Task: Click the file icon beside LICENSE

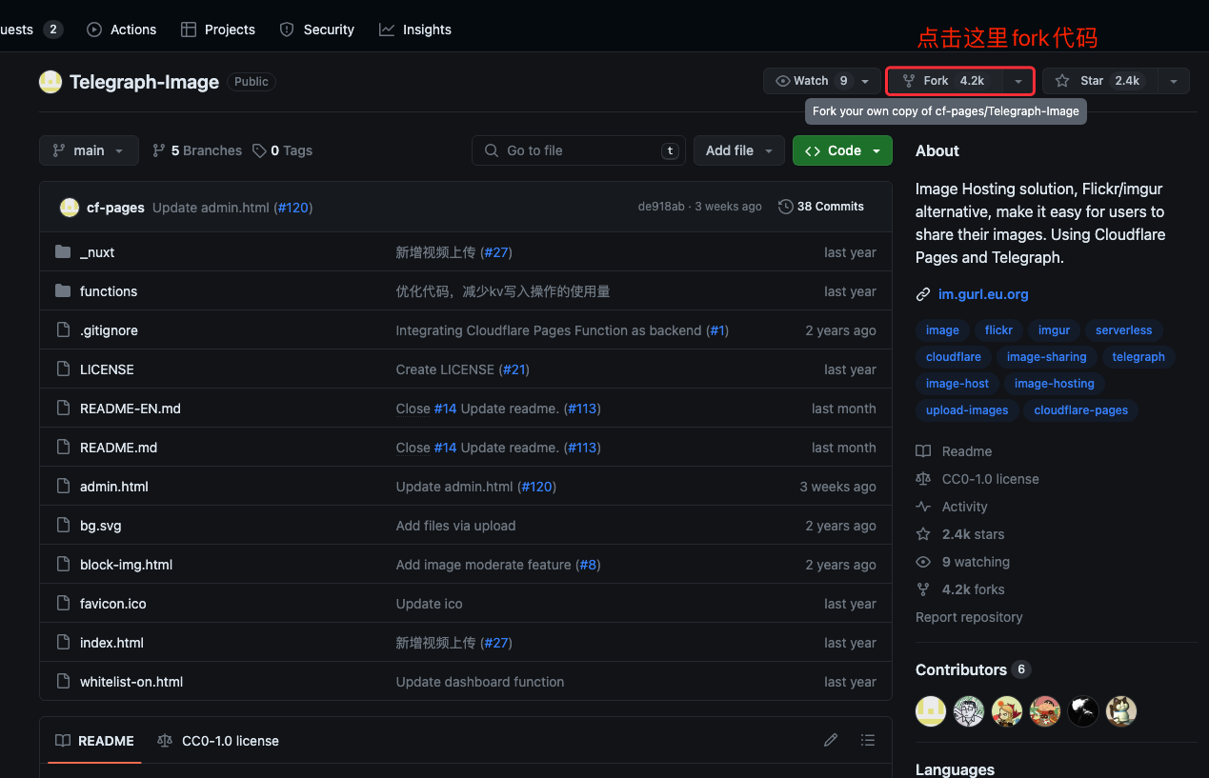Action: click(63, 369)
